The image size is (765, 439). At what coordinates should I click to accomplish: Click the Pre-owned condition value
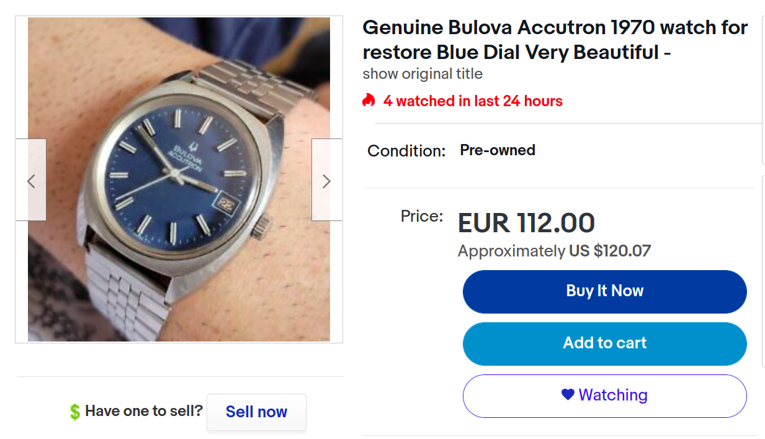(x=497, y=150)
